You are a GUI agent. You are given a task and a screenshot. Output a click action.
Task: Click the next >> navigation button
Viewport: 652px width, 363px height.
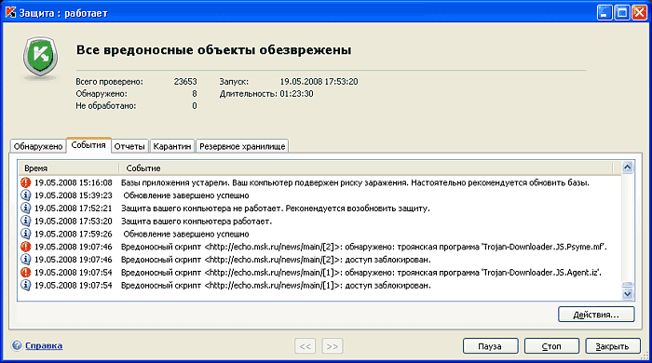(x=333, y=346)
